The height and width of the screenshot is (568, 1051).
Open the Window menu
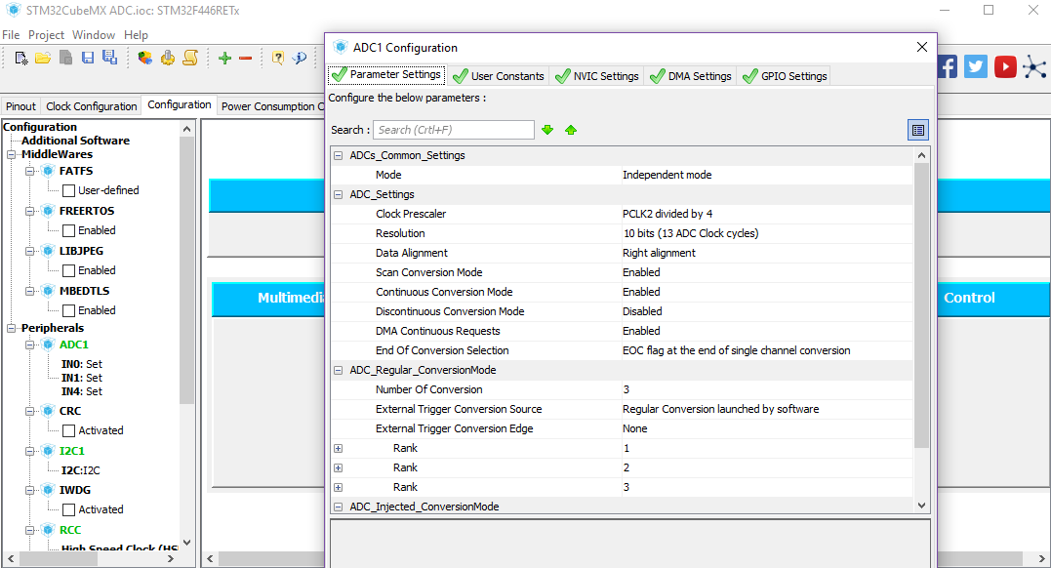coord(93,35)
